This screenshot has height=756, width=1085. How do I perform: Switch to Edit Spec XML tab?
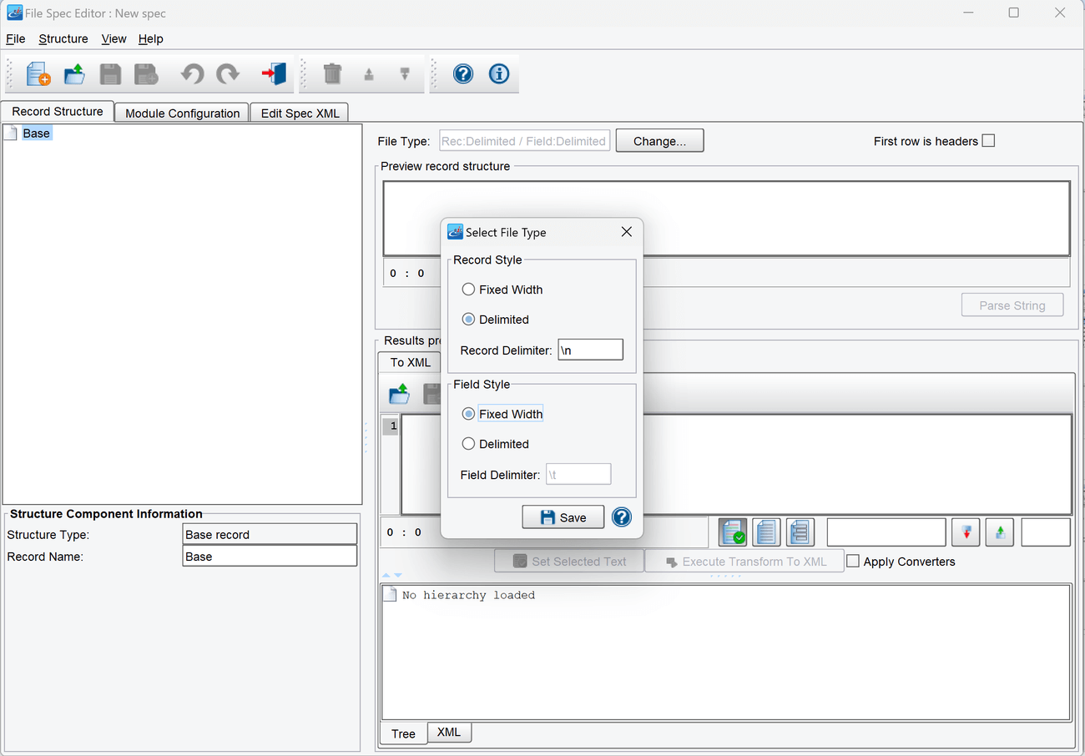coord(300,113)
